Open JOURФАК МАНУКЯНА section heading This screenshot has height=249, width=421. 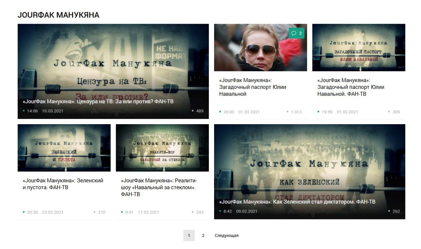coord(59,15)
